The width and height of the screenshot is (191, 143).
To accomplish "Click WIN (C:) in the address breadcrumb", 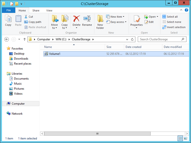I will [x=61, y=40].
